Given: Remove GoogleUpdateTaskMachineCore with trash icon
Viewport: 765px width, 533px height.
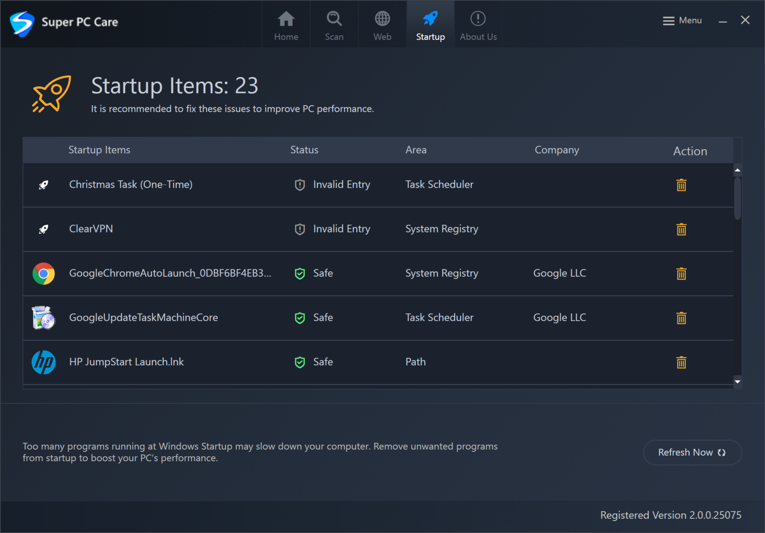Looking at the screenshot, I should point(681,318).
